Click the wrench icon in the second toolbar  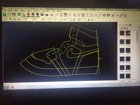pyautogui.click(x=11, y=19)
